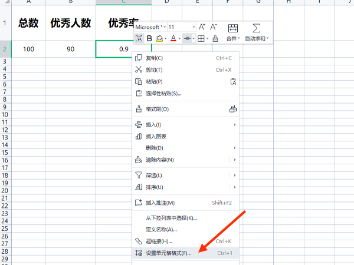Select 设置单元格格式(F)... menu entry
354x265 pixels.
(168, 253)
